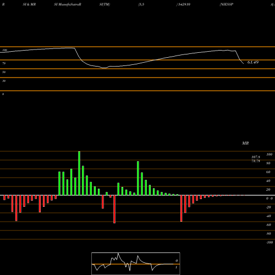Viewport: 275px width, 275px height.
Task: Click the RSI axis label 30
Action: point(4,81)
